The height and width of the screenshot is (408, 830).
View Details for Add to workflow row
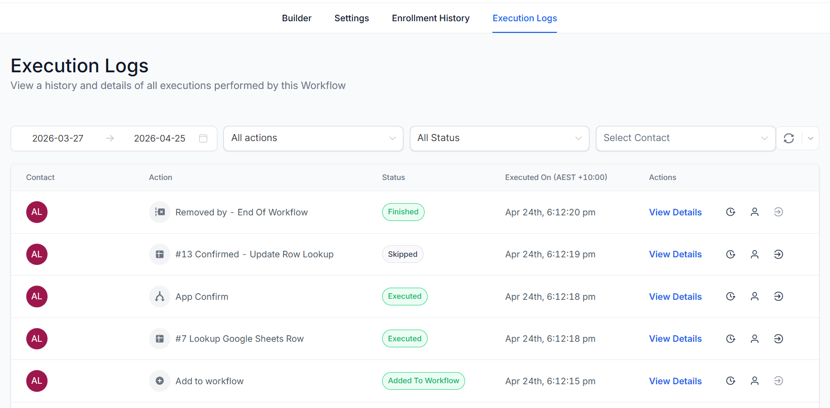675,381
